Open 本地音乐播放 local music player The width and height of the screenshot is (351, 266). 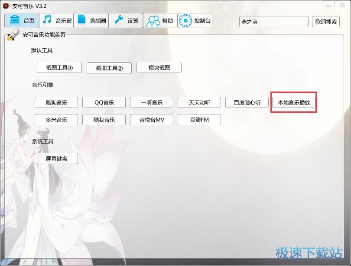pos(294,102)
